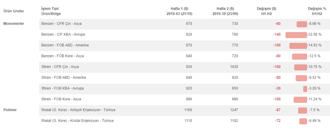Select the Polimer product group label

[10, 110]
